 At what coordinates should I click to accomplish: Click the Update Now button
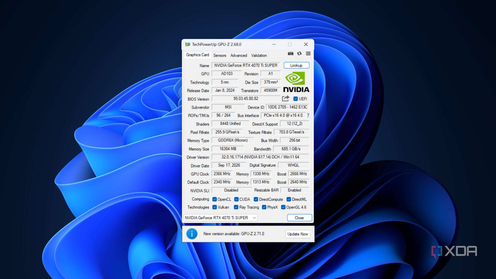298,234
